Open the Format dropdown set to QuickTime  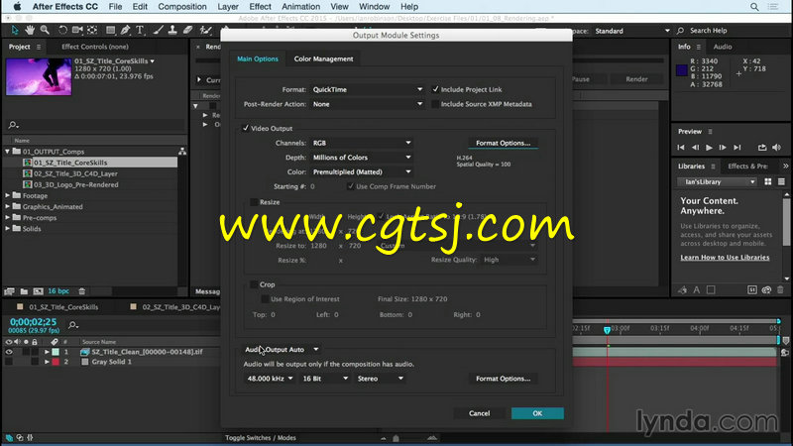(x=367, y=89)
